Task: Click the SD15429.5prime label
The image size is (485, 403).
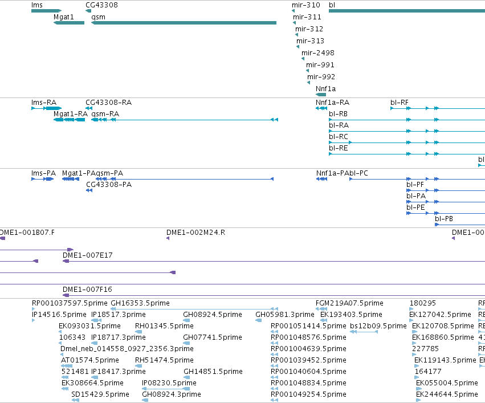Action: (x=100, y=394)
